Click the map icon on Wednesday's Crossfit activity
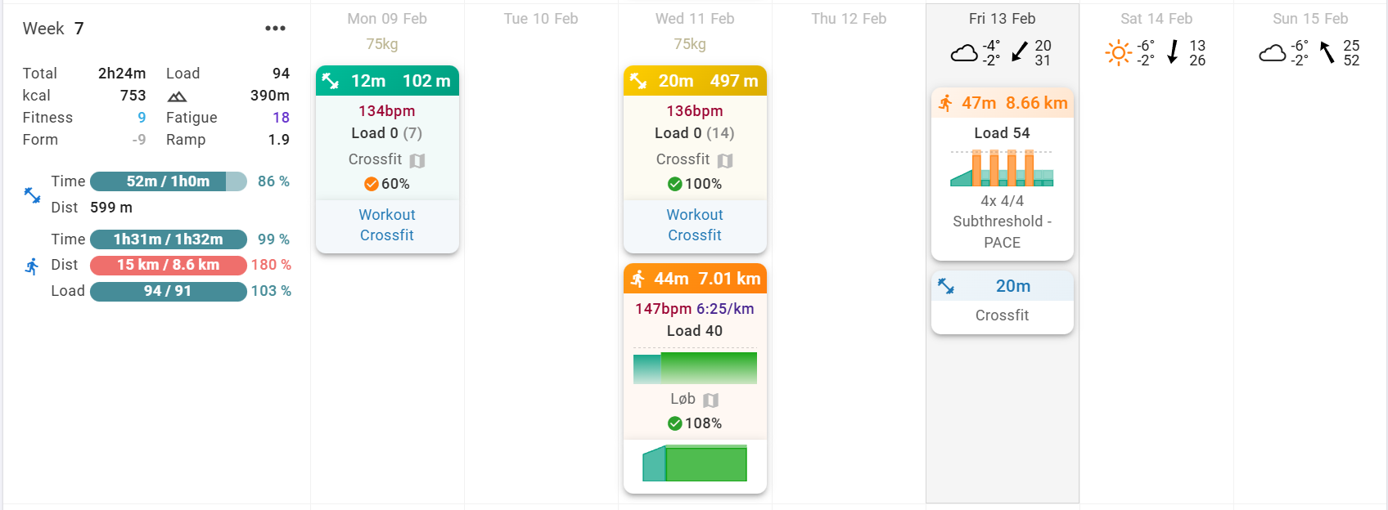This screenshot has width=1388, height=510. tap(725, 161)
